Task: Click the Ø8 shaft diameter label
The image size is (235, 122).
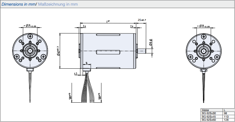Action: tap(151, 42)
